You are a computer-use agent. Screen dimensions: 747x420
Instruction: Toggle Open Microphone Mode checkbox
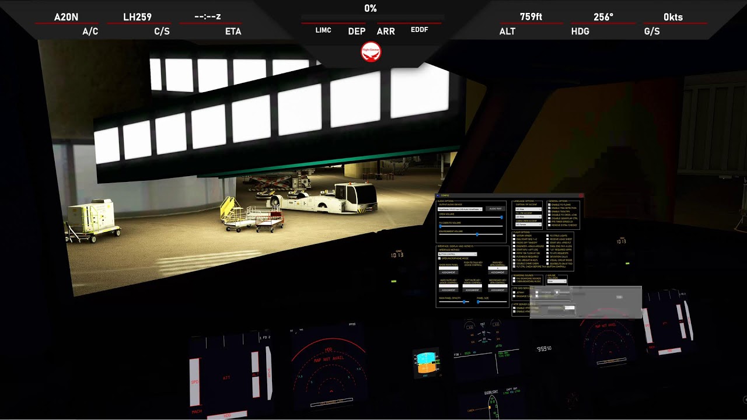pyautogui.click(x=439, y=258)
